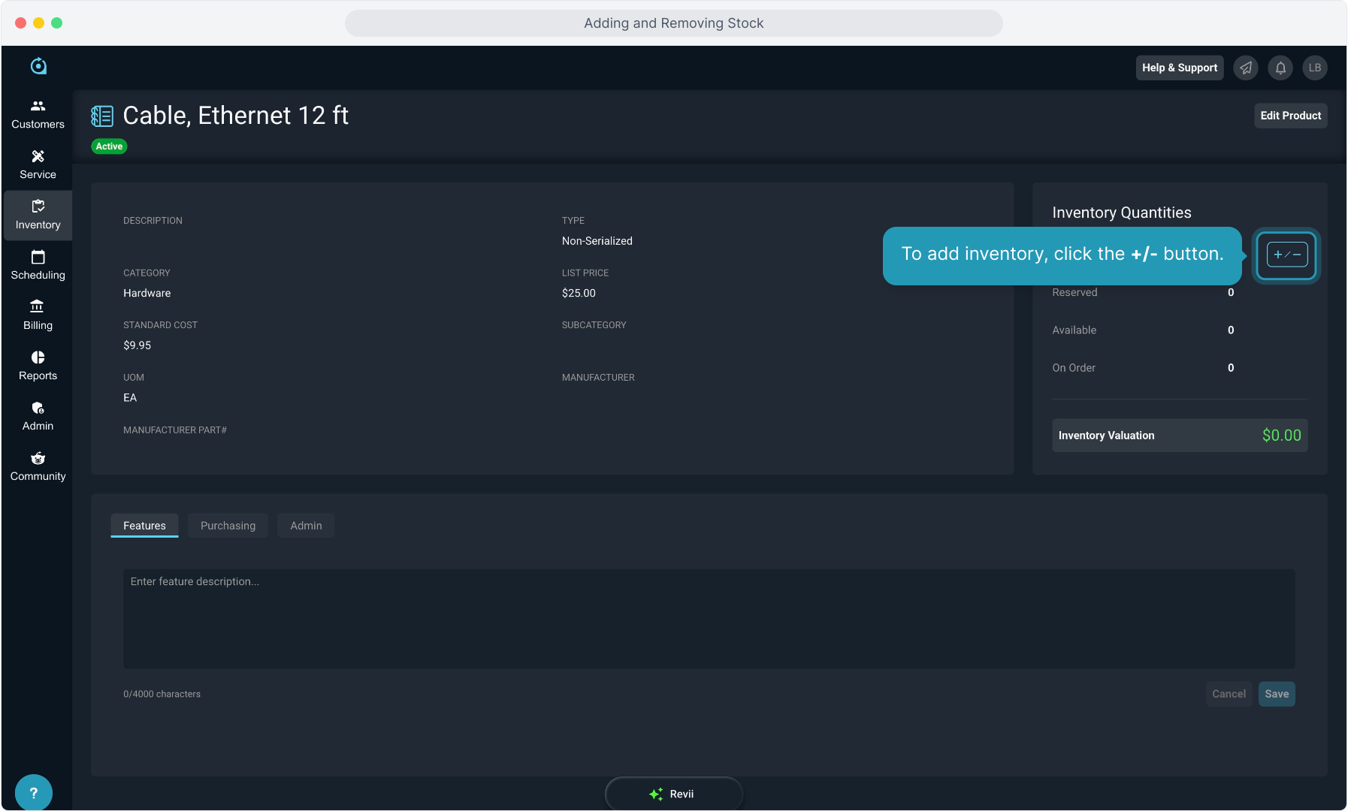Open the Scheduling calendar section
This screenshot has width=1348, height=811.
[38, 265]
